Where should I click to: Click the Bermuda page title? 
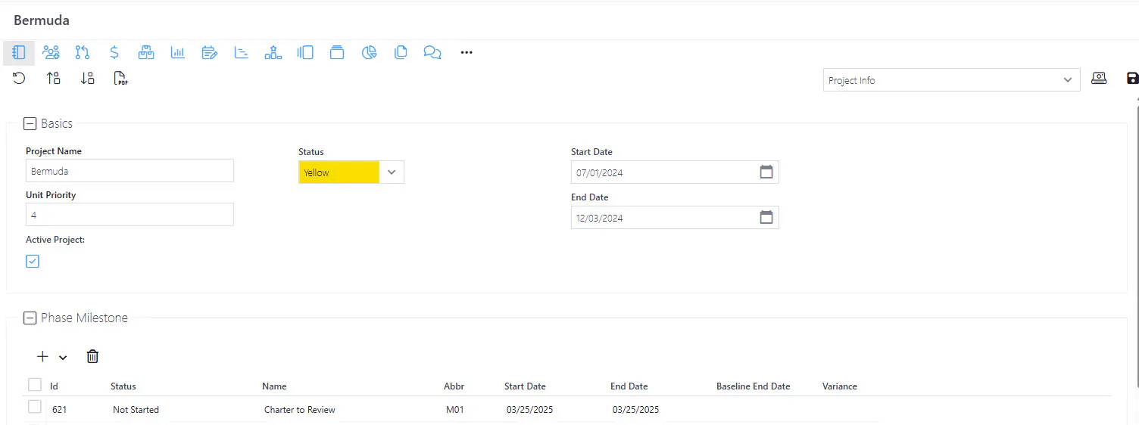42,20
